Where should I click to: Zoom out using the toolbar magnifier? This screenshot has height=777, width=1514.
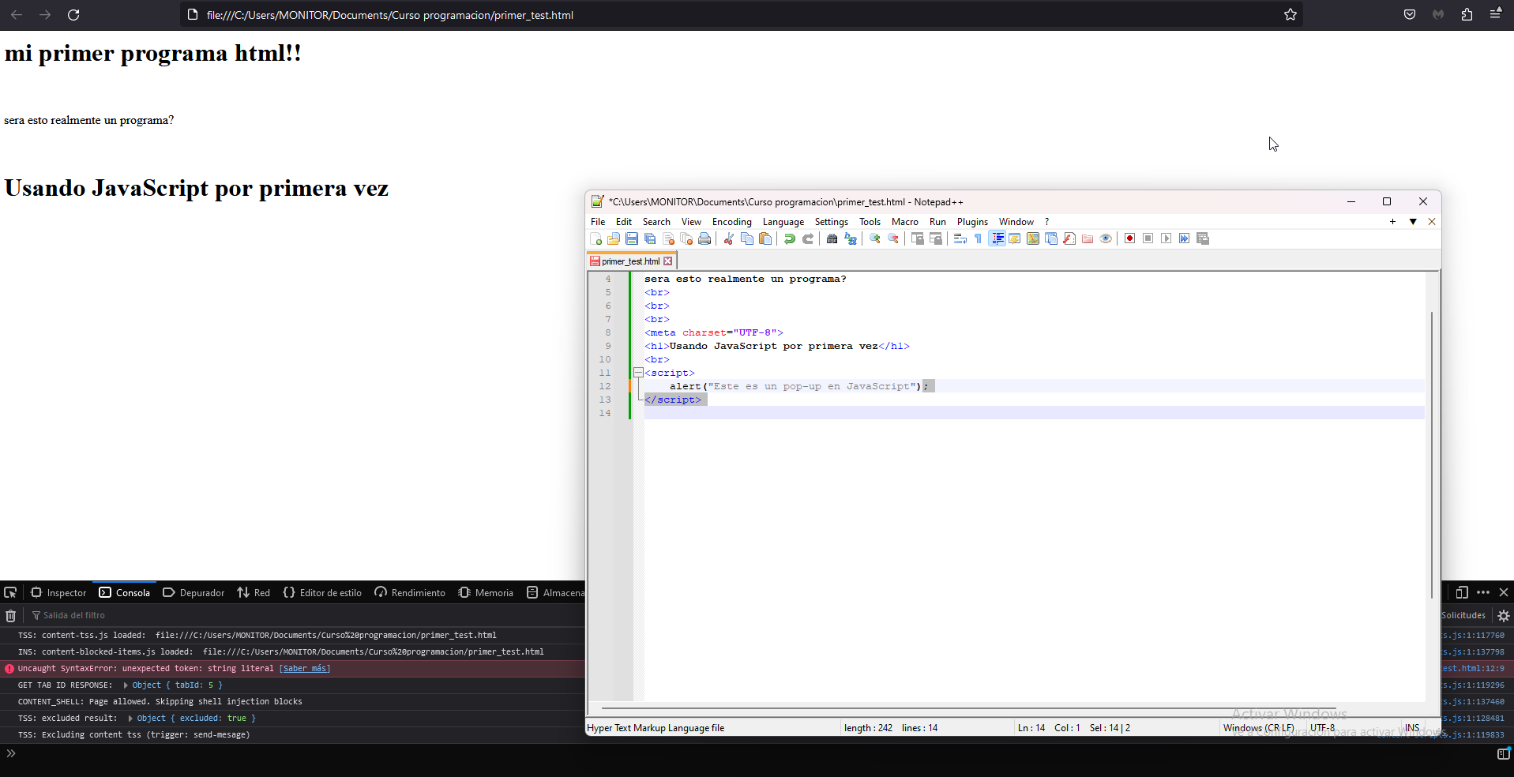[892, 238]
